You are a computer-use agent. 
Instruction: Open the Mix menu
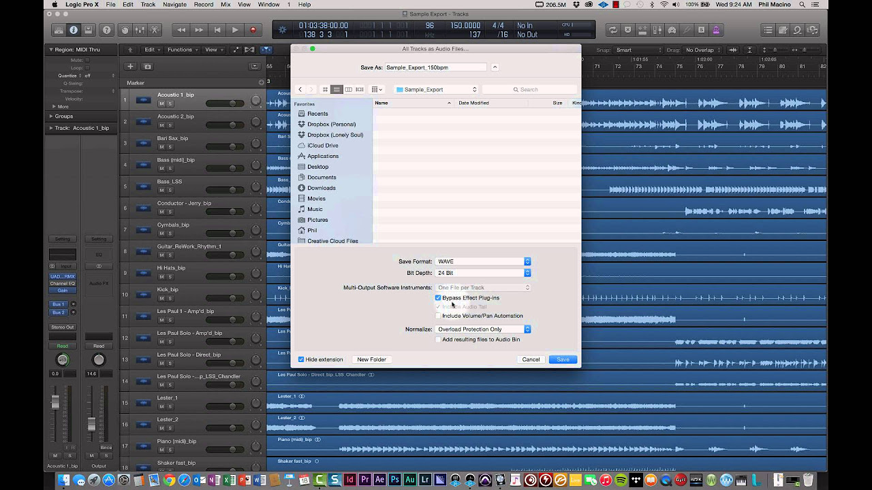pos(225,5)
